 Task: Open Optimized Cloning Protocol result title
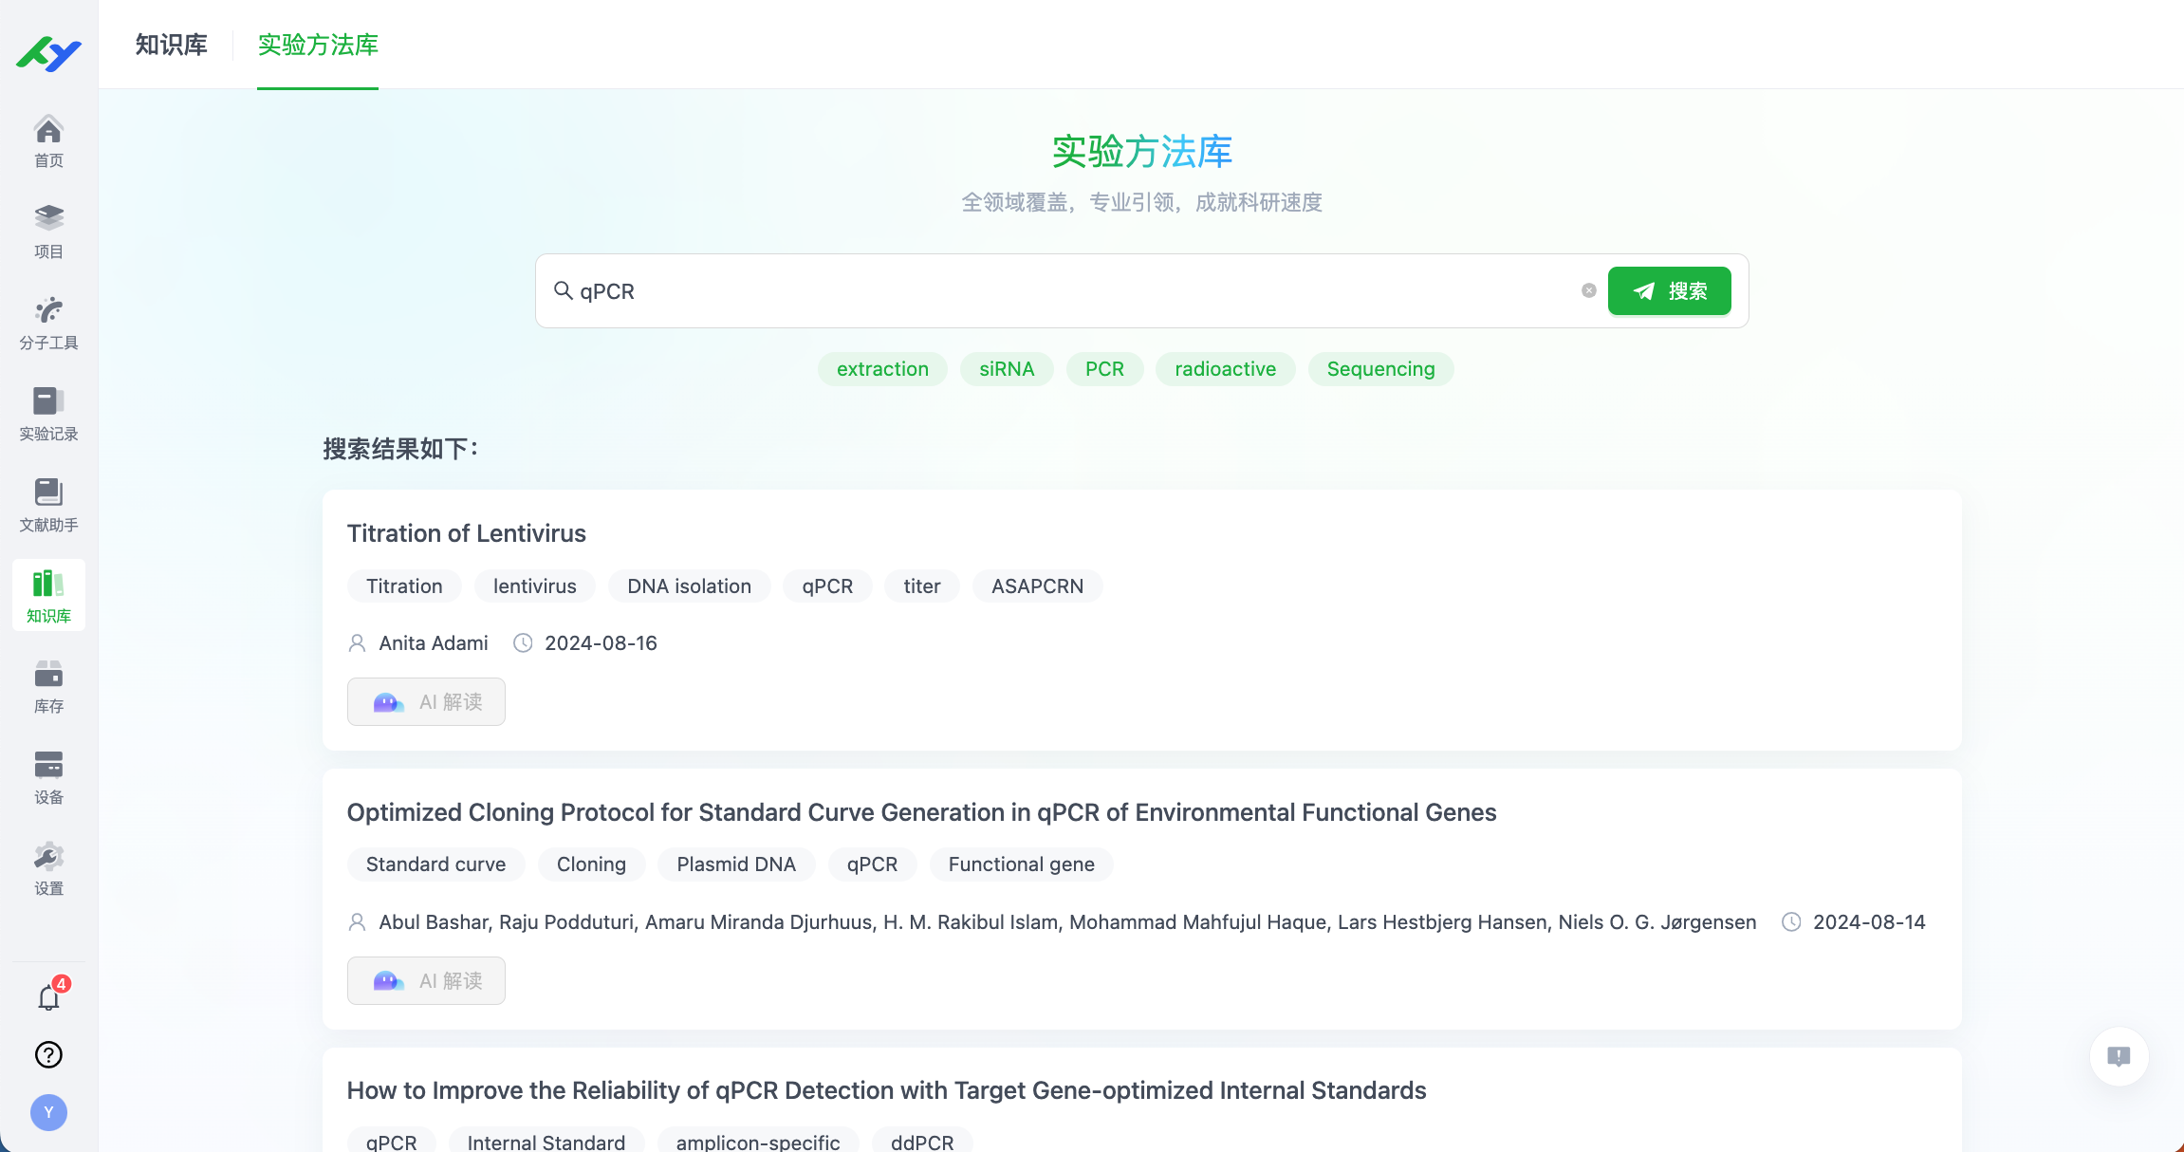pyautogui.click(x=920, y=812)
